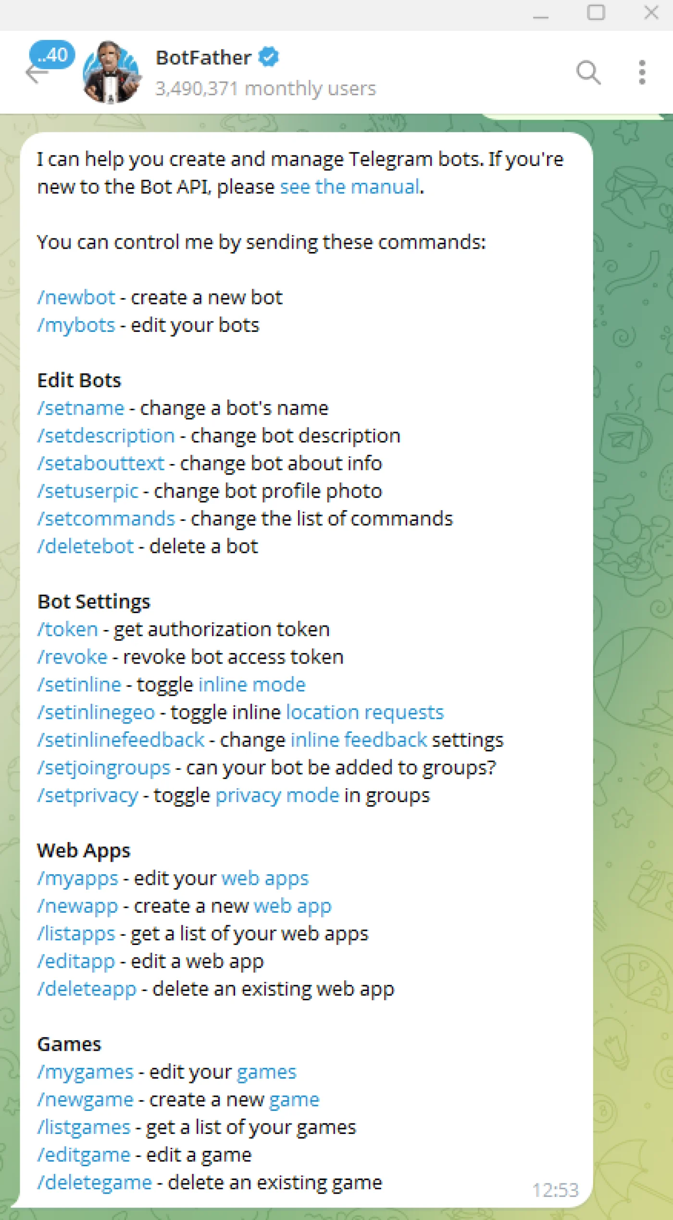The image size is (673, 1220).
Task: Click the BotFather profile avatar
Action: point(112,73)
